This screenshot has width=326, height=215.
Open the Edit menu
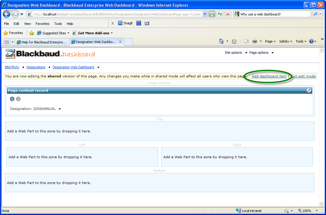(x=16, y=24)
